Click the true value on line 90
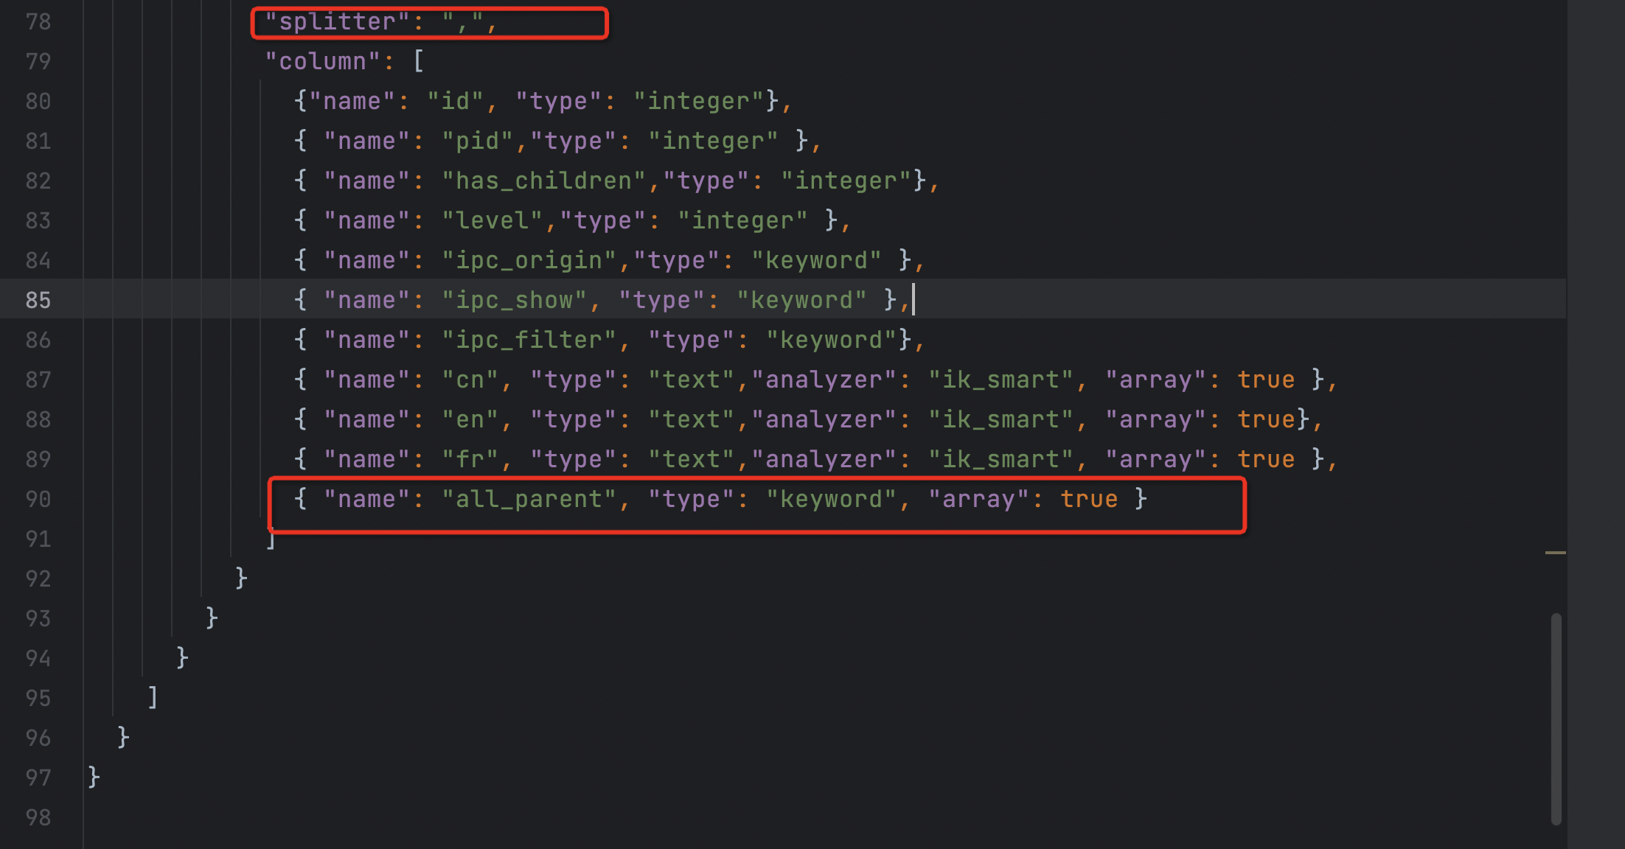1625x849 pixels. pos(1089,499)
